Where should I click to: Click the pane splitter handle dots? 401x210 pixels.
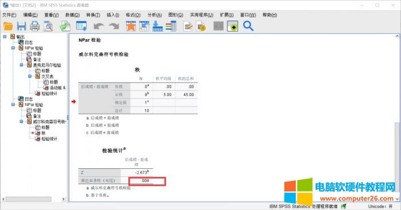pos(68,117)
